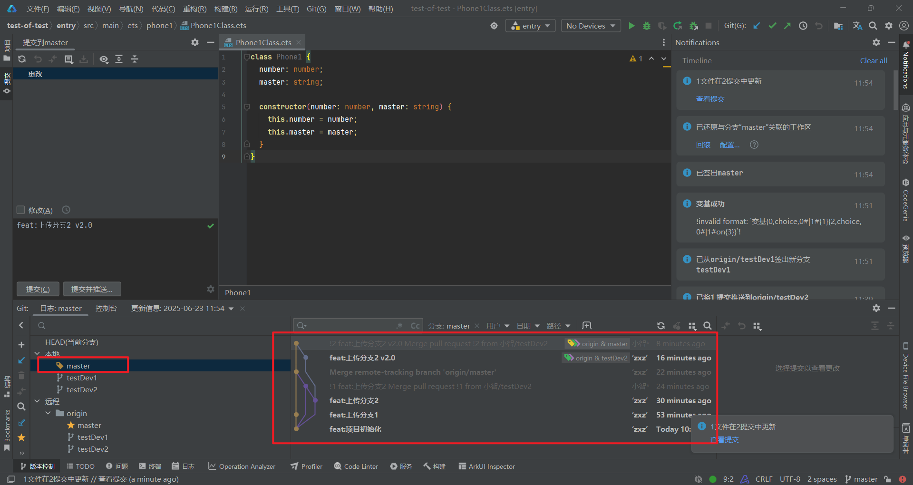The image size is (913, 485).
Task: Open IDE settings gear in top toolbar
Action: pos(889,26)
